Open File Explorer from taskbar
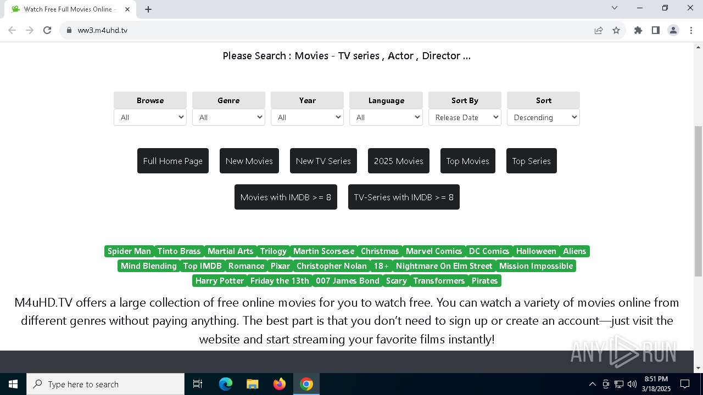The height and width of the screenshot is (395, 703). pyautogui.click(x=253, y=384)
